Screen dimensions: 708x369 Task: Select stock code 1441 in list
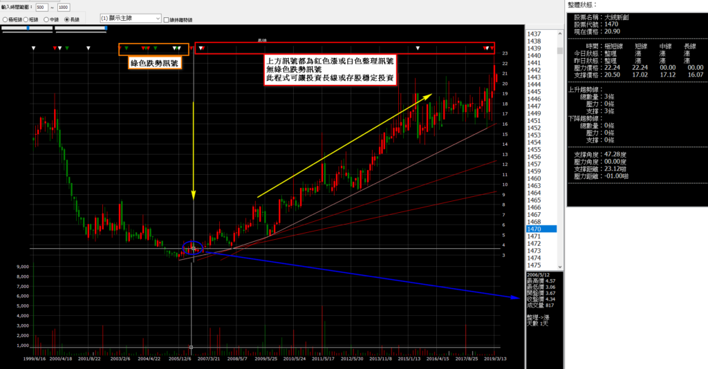[541, 63]
